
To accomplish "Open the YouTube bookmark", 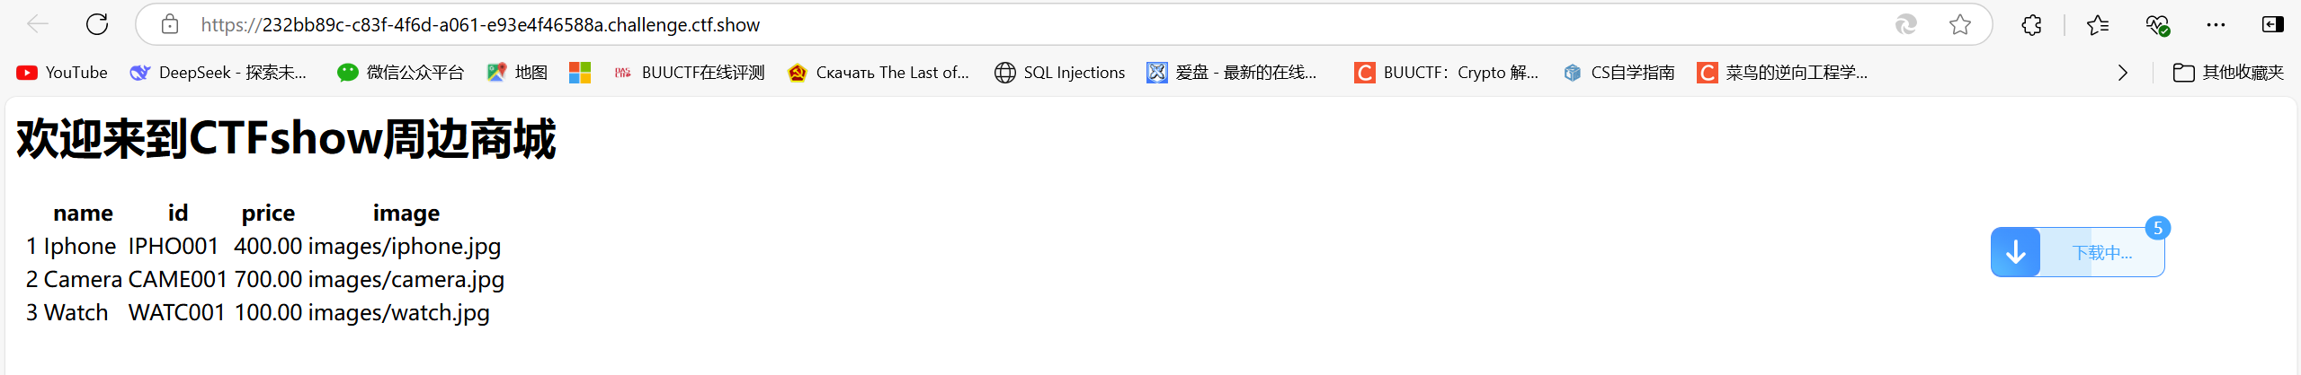I will click(x=62, y=73).
